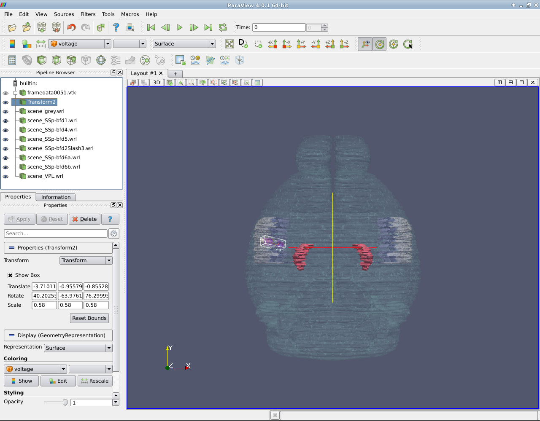Set view direction to +X
The width and height of the screenshot is (540, 421).
point(273,44)
